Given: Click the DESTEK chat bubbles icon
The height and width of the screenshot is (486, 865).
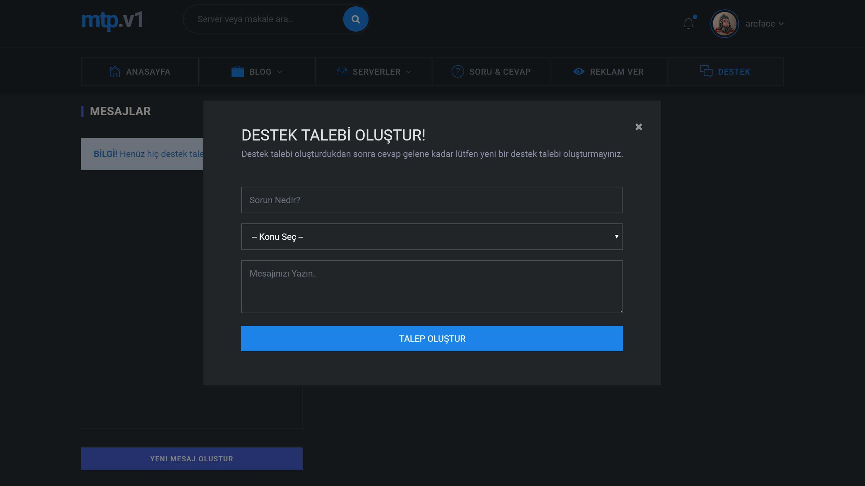Looking at the screenshot, I should tap(706, 71).
